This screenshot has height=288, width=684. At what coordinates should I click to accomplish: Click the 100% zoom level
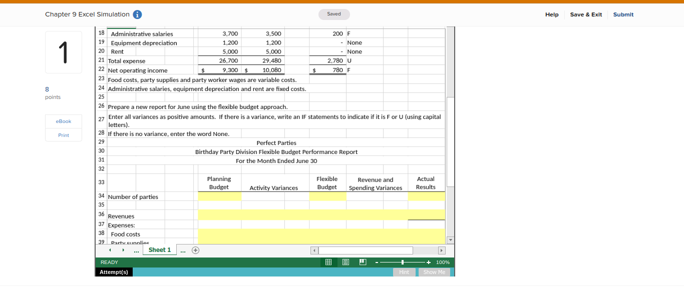point(443,262)
